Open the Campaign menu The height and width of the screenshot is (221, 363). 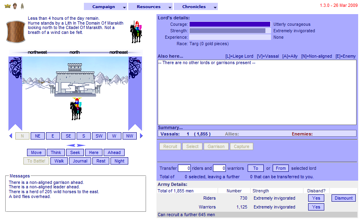pyautogui.click(x=103, y=7)
